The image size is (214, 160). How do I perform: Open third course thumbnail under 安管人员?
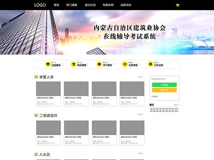pos(104,89)
